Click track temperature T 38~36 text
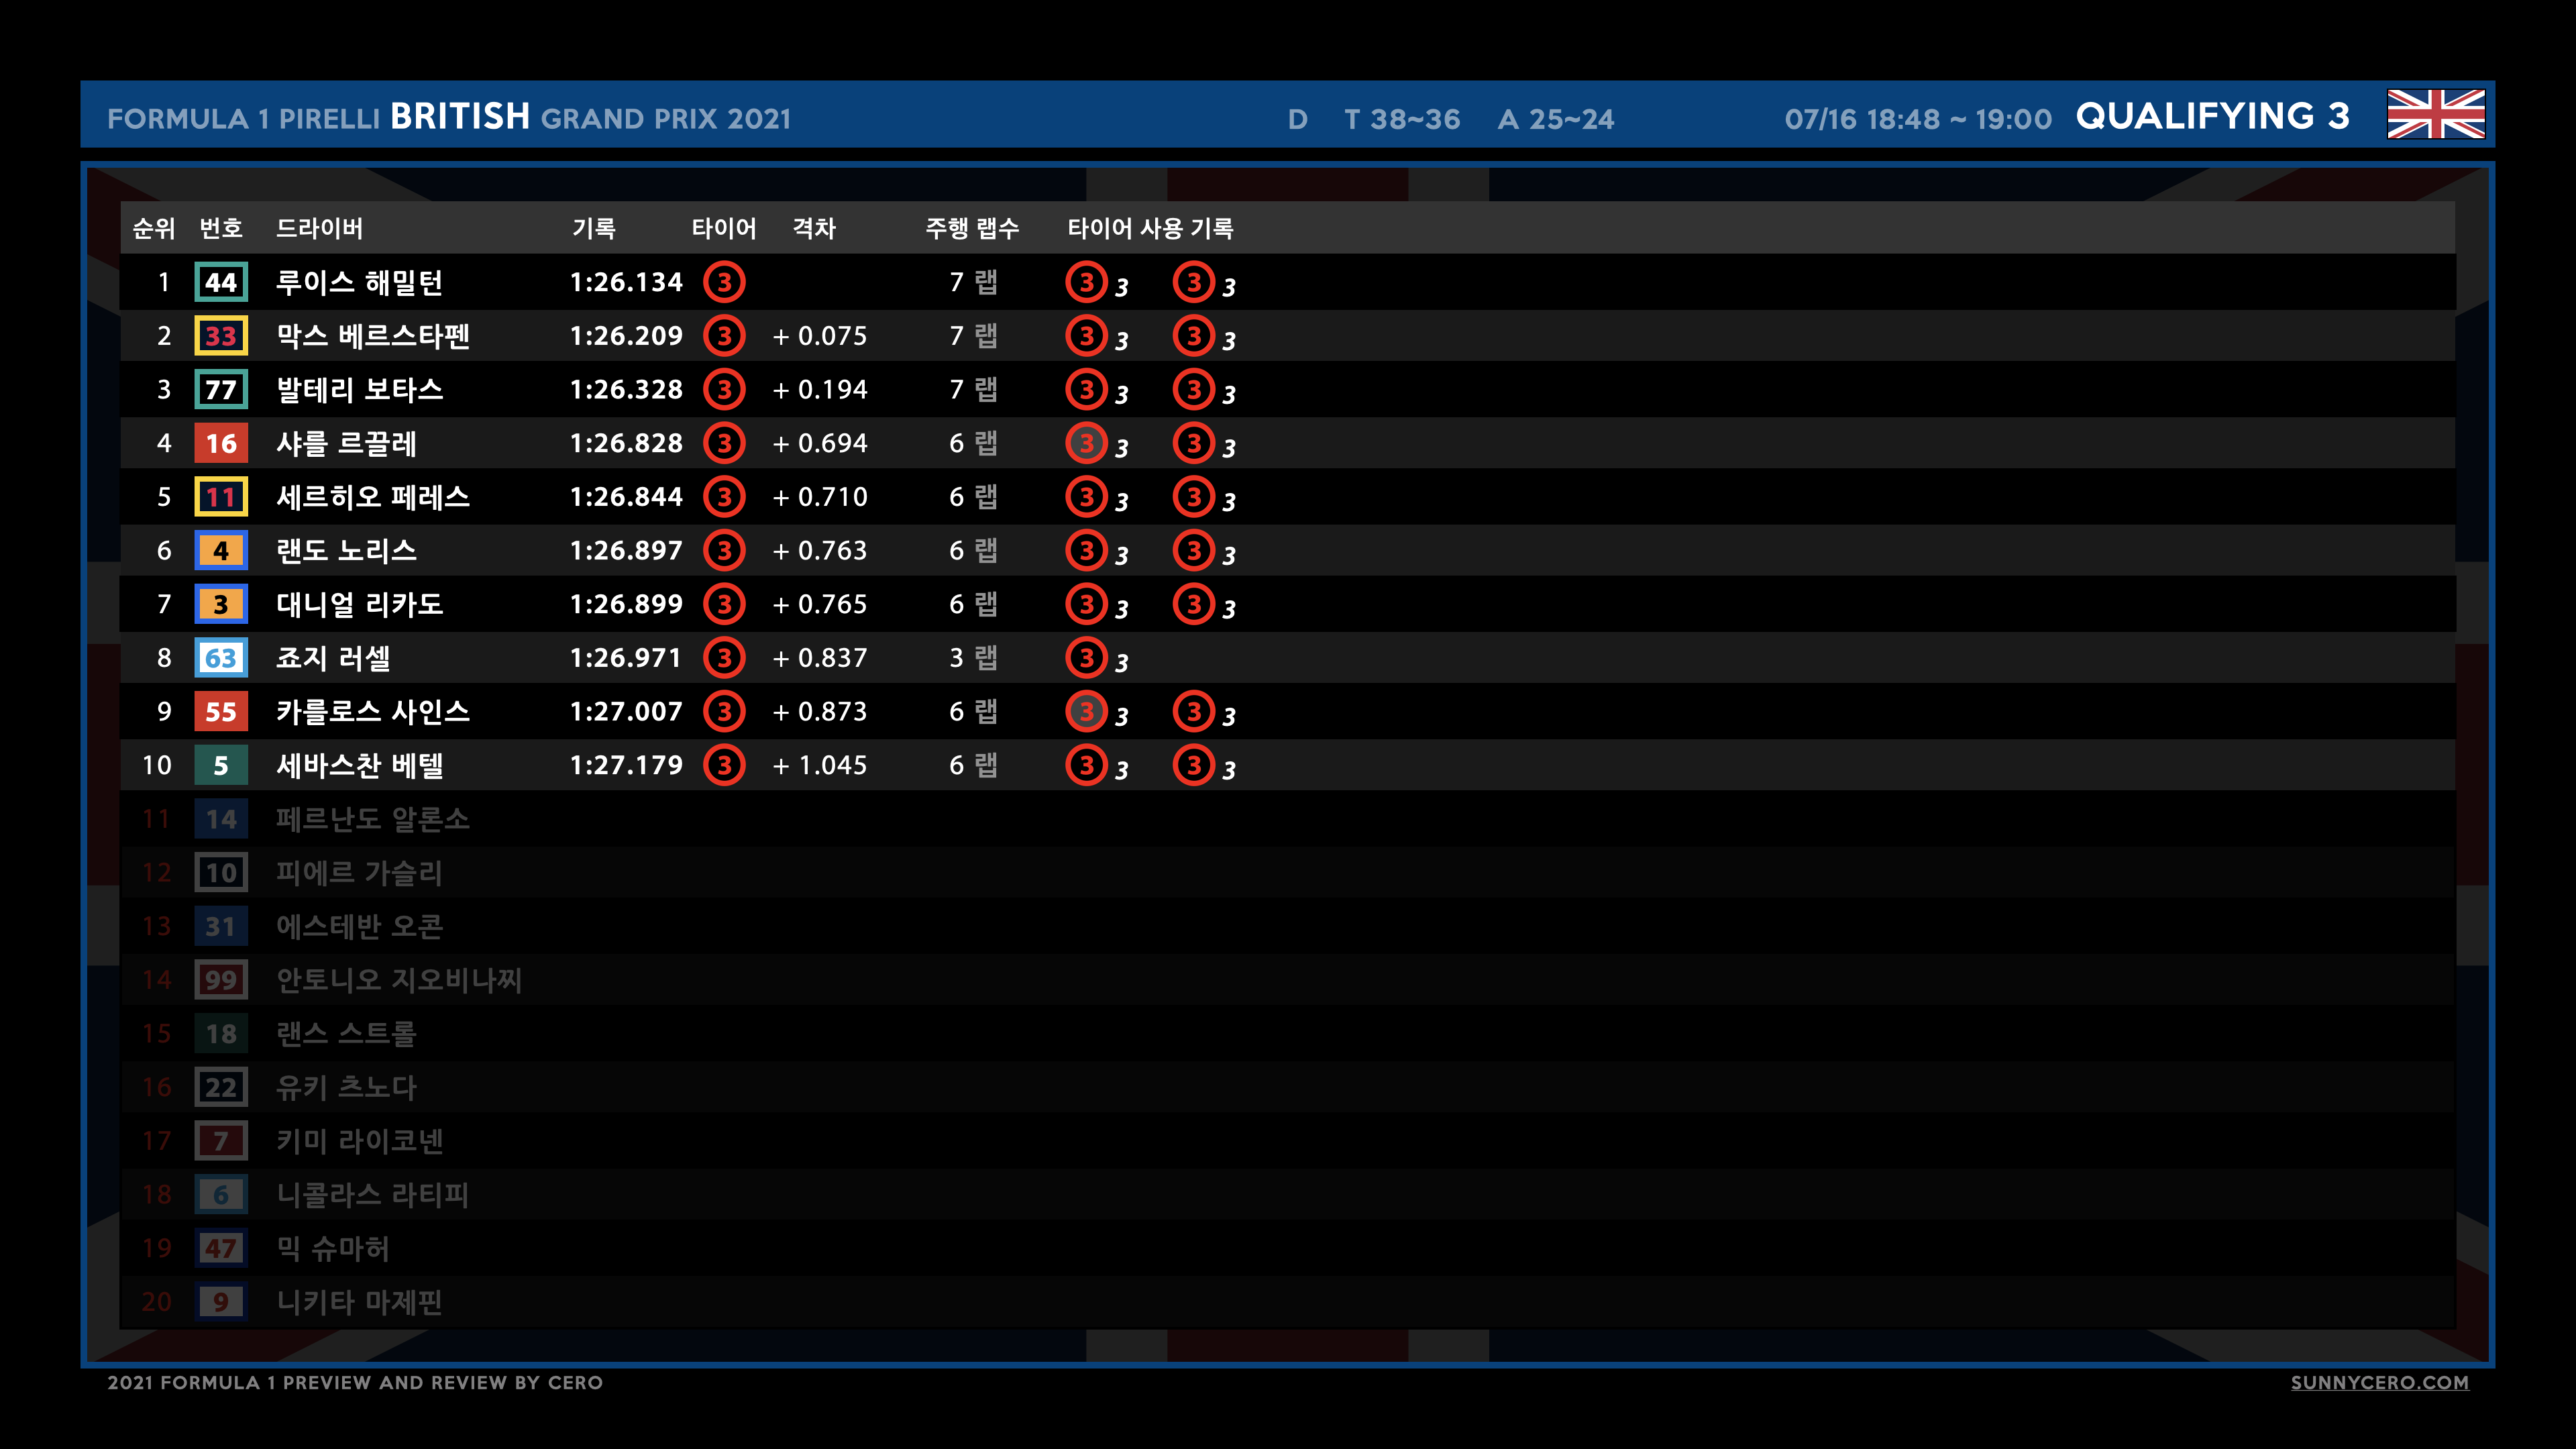 (1402, 119)
